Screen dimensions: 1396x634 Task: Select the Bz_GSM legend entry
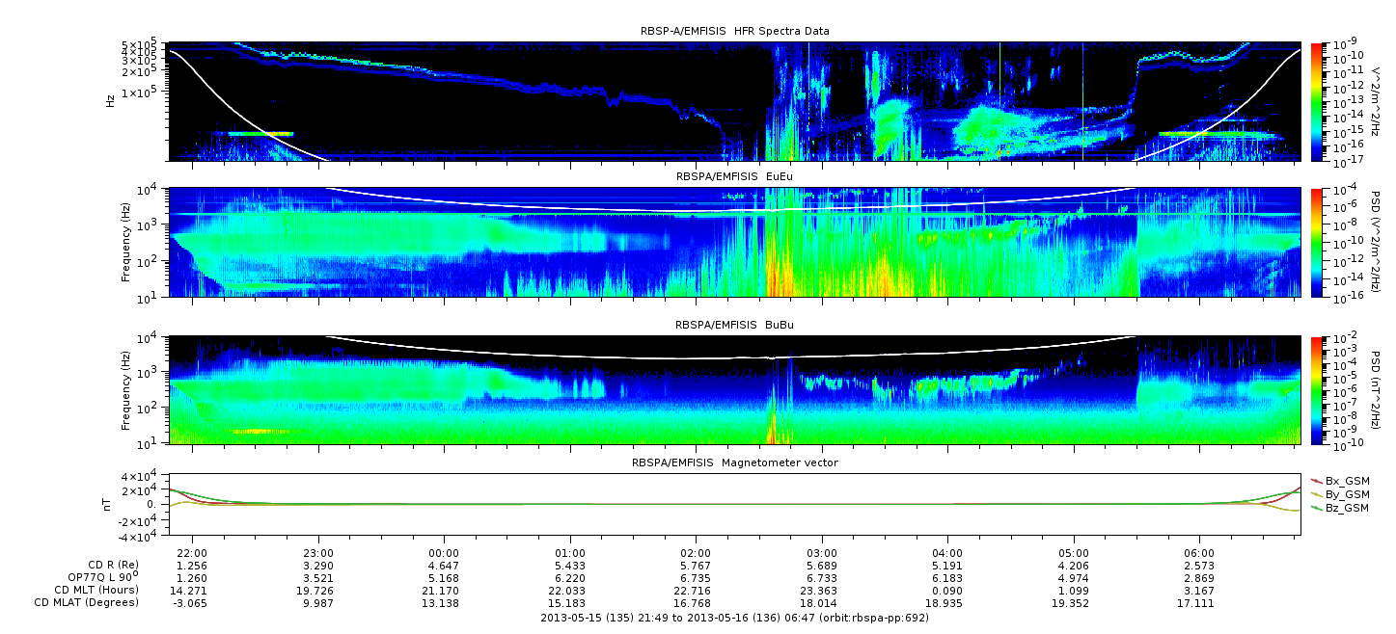point(1347,508)
